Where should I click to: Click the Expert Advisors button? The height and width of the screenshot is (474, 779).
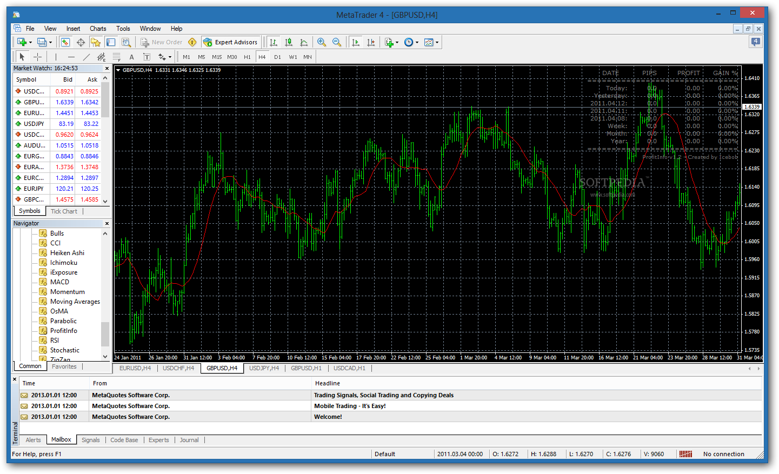click(231, 42)
